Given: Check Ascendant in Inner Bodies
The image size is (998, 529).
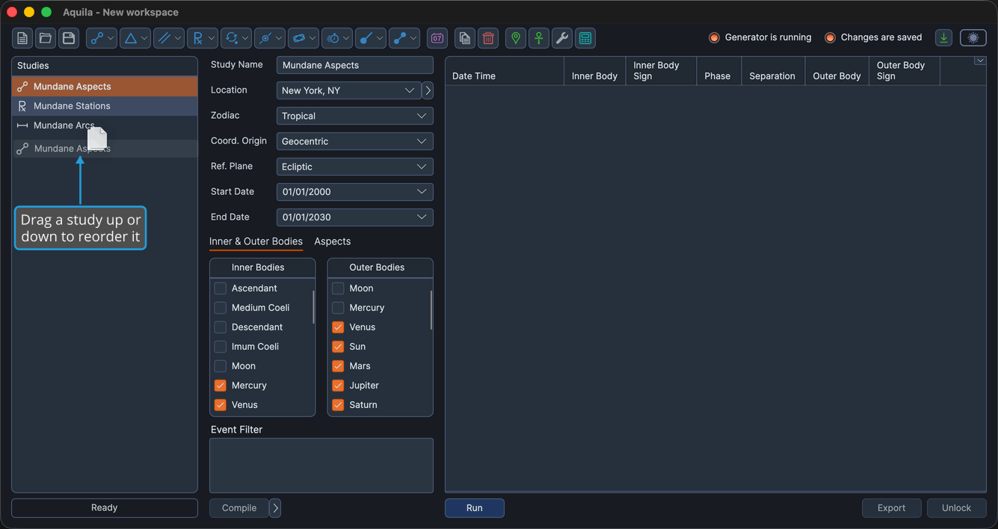Looking at the screenshot, I should point(221,288).
